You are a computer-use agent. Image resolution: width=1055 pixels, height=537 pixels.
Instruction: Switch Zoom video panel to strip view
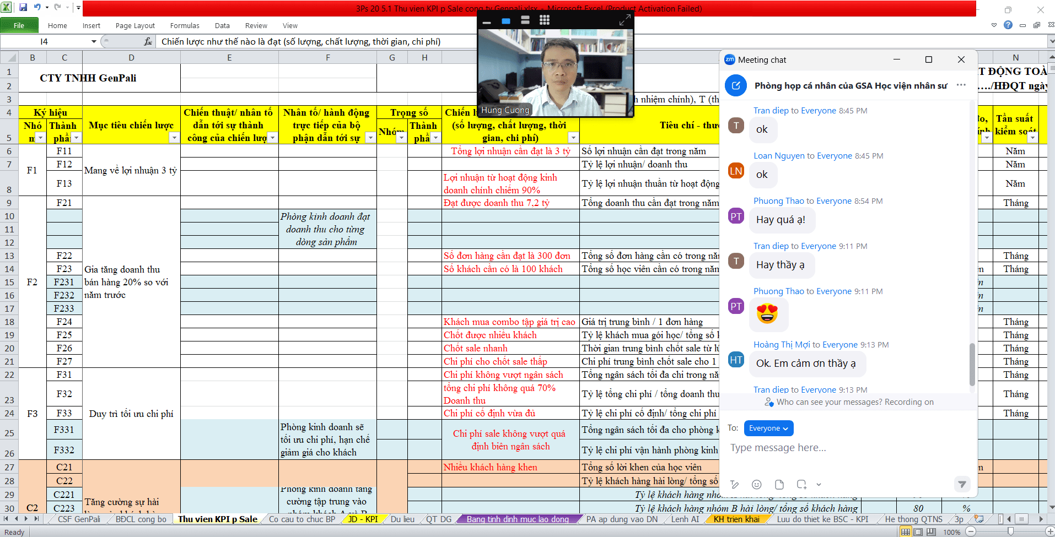click(x=525, y=20)
